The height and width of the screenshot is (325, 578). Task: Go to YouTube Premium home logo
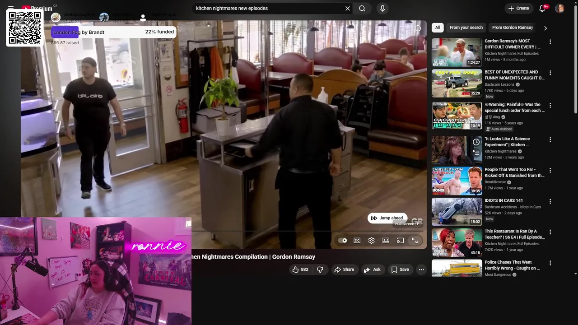(x=37, y=8)
